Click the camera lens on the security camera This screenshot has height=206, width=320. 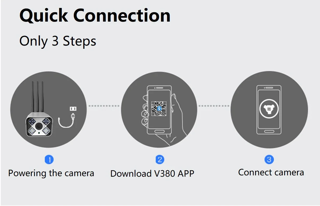click(x=39, y=126)
